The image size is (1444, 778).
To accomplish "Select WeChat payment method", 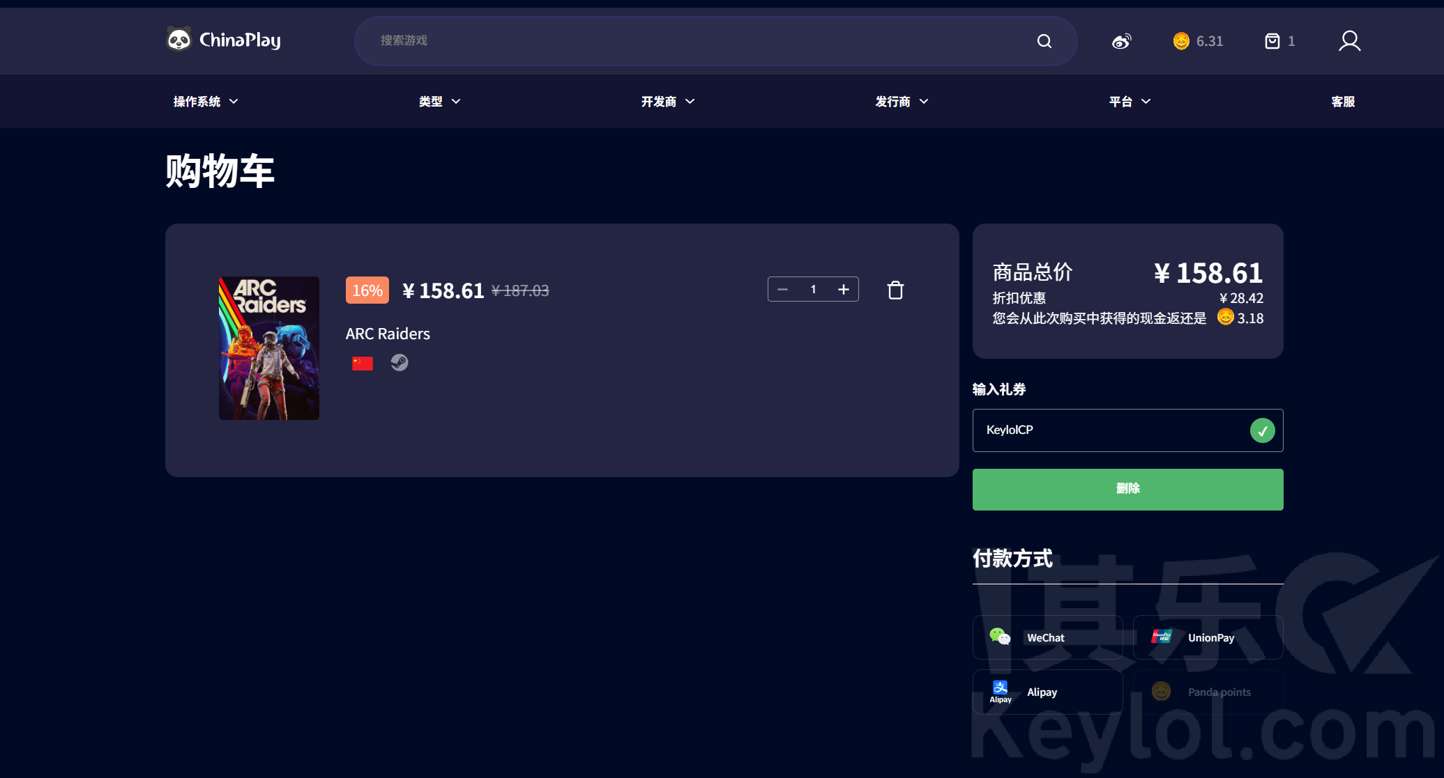I will coord(1047,637).
